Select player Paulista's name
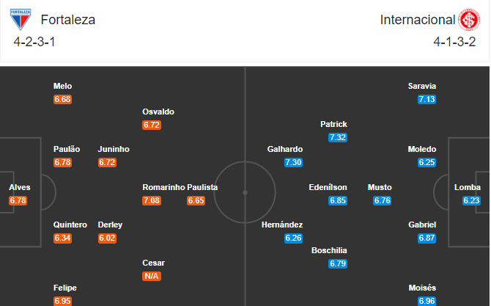The width and height of the screenshot is (491, 306). pos(202,187)
